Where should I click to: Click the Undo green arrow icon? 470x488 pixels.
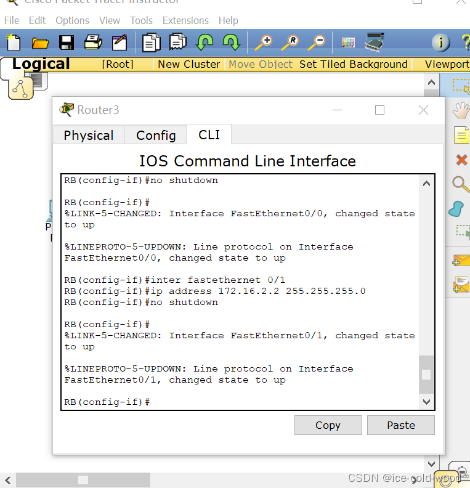tap(205, 43)
